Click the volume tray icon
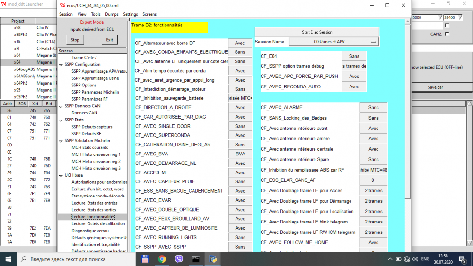Viewport: 473px width, 266px height. click(x=415, y=259)
